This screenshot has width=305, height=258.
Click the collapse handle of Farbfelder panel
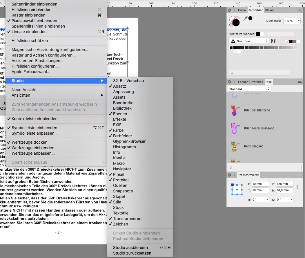click(x=234, y=10)
